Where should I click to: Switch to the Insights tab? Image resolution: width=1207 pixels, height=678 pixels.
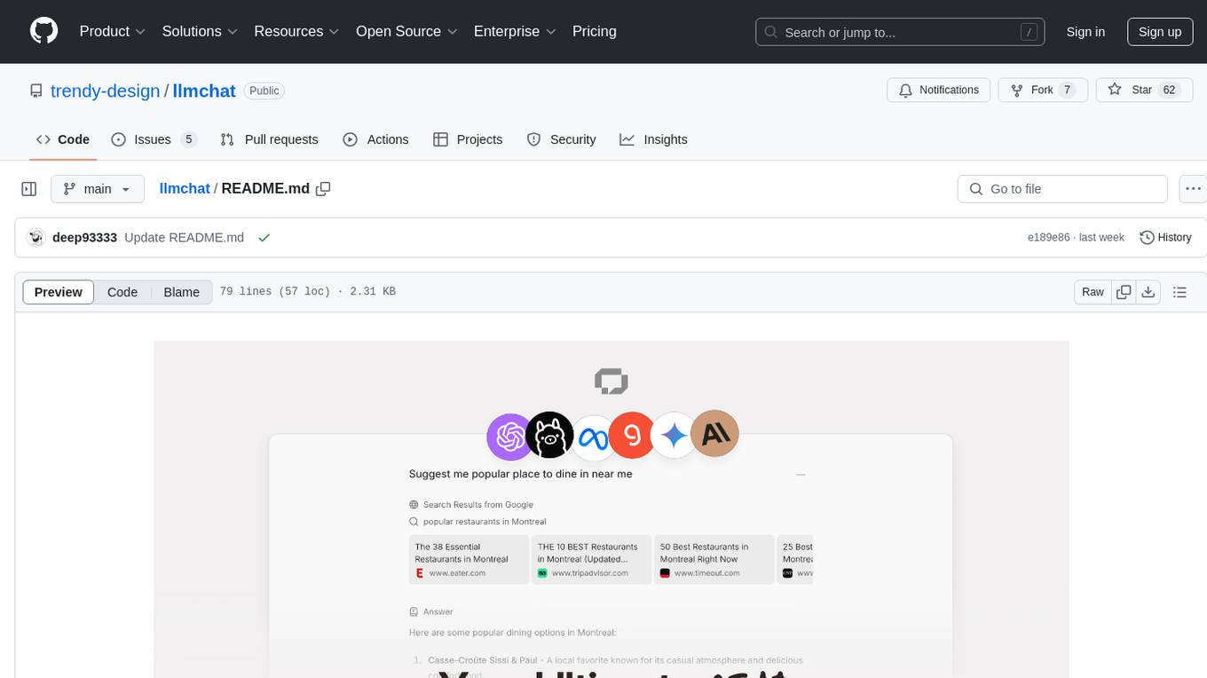(x=653, y=139)
